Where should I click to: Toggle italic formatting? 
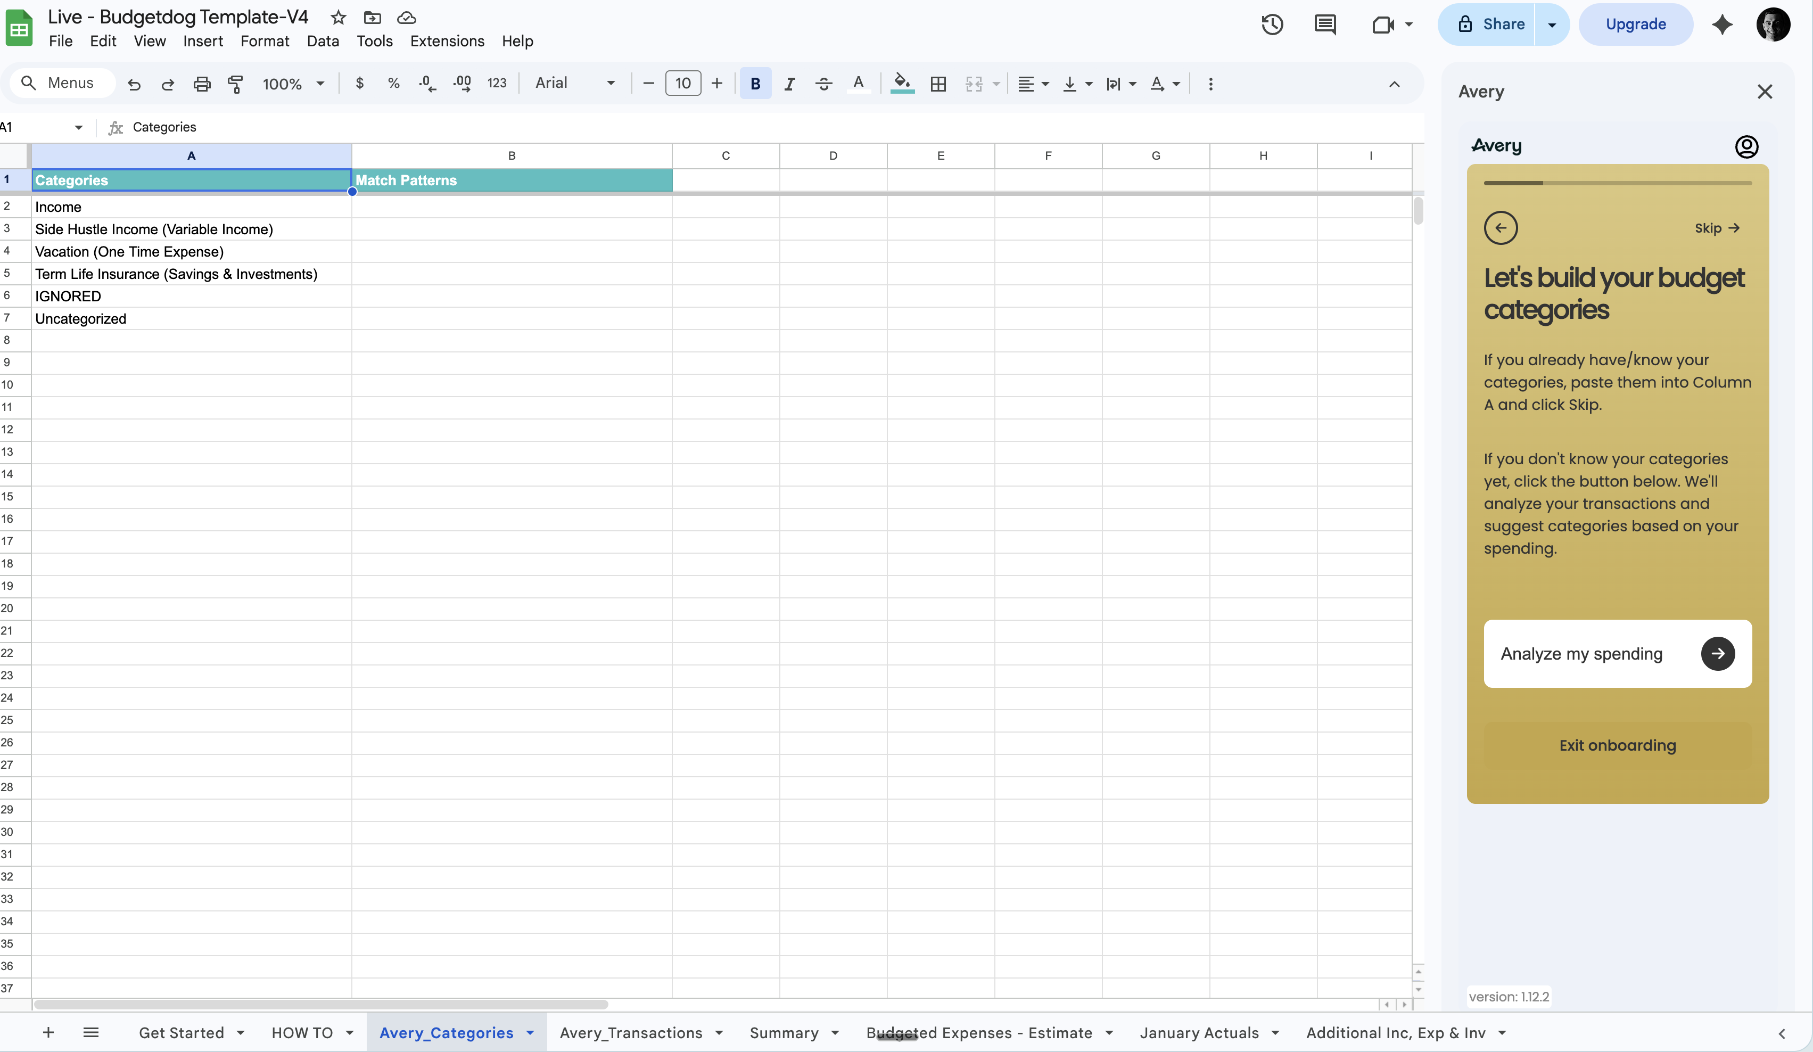[x=789, y=84]
